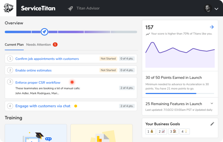Switch to the Needs Attention tab

click(x=38, y=45)
